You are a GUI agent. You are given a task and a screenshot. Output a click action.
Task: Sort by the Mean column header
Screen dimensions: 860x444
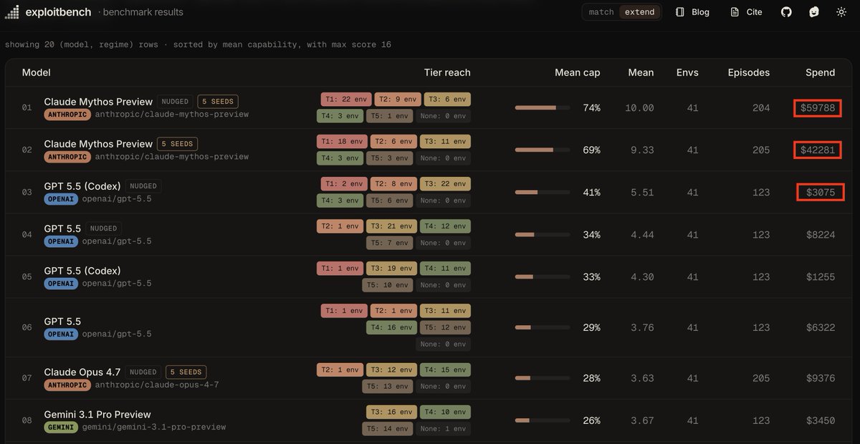coord(641,72)
